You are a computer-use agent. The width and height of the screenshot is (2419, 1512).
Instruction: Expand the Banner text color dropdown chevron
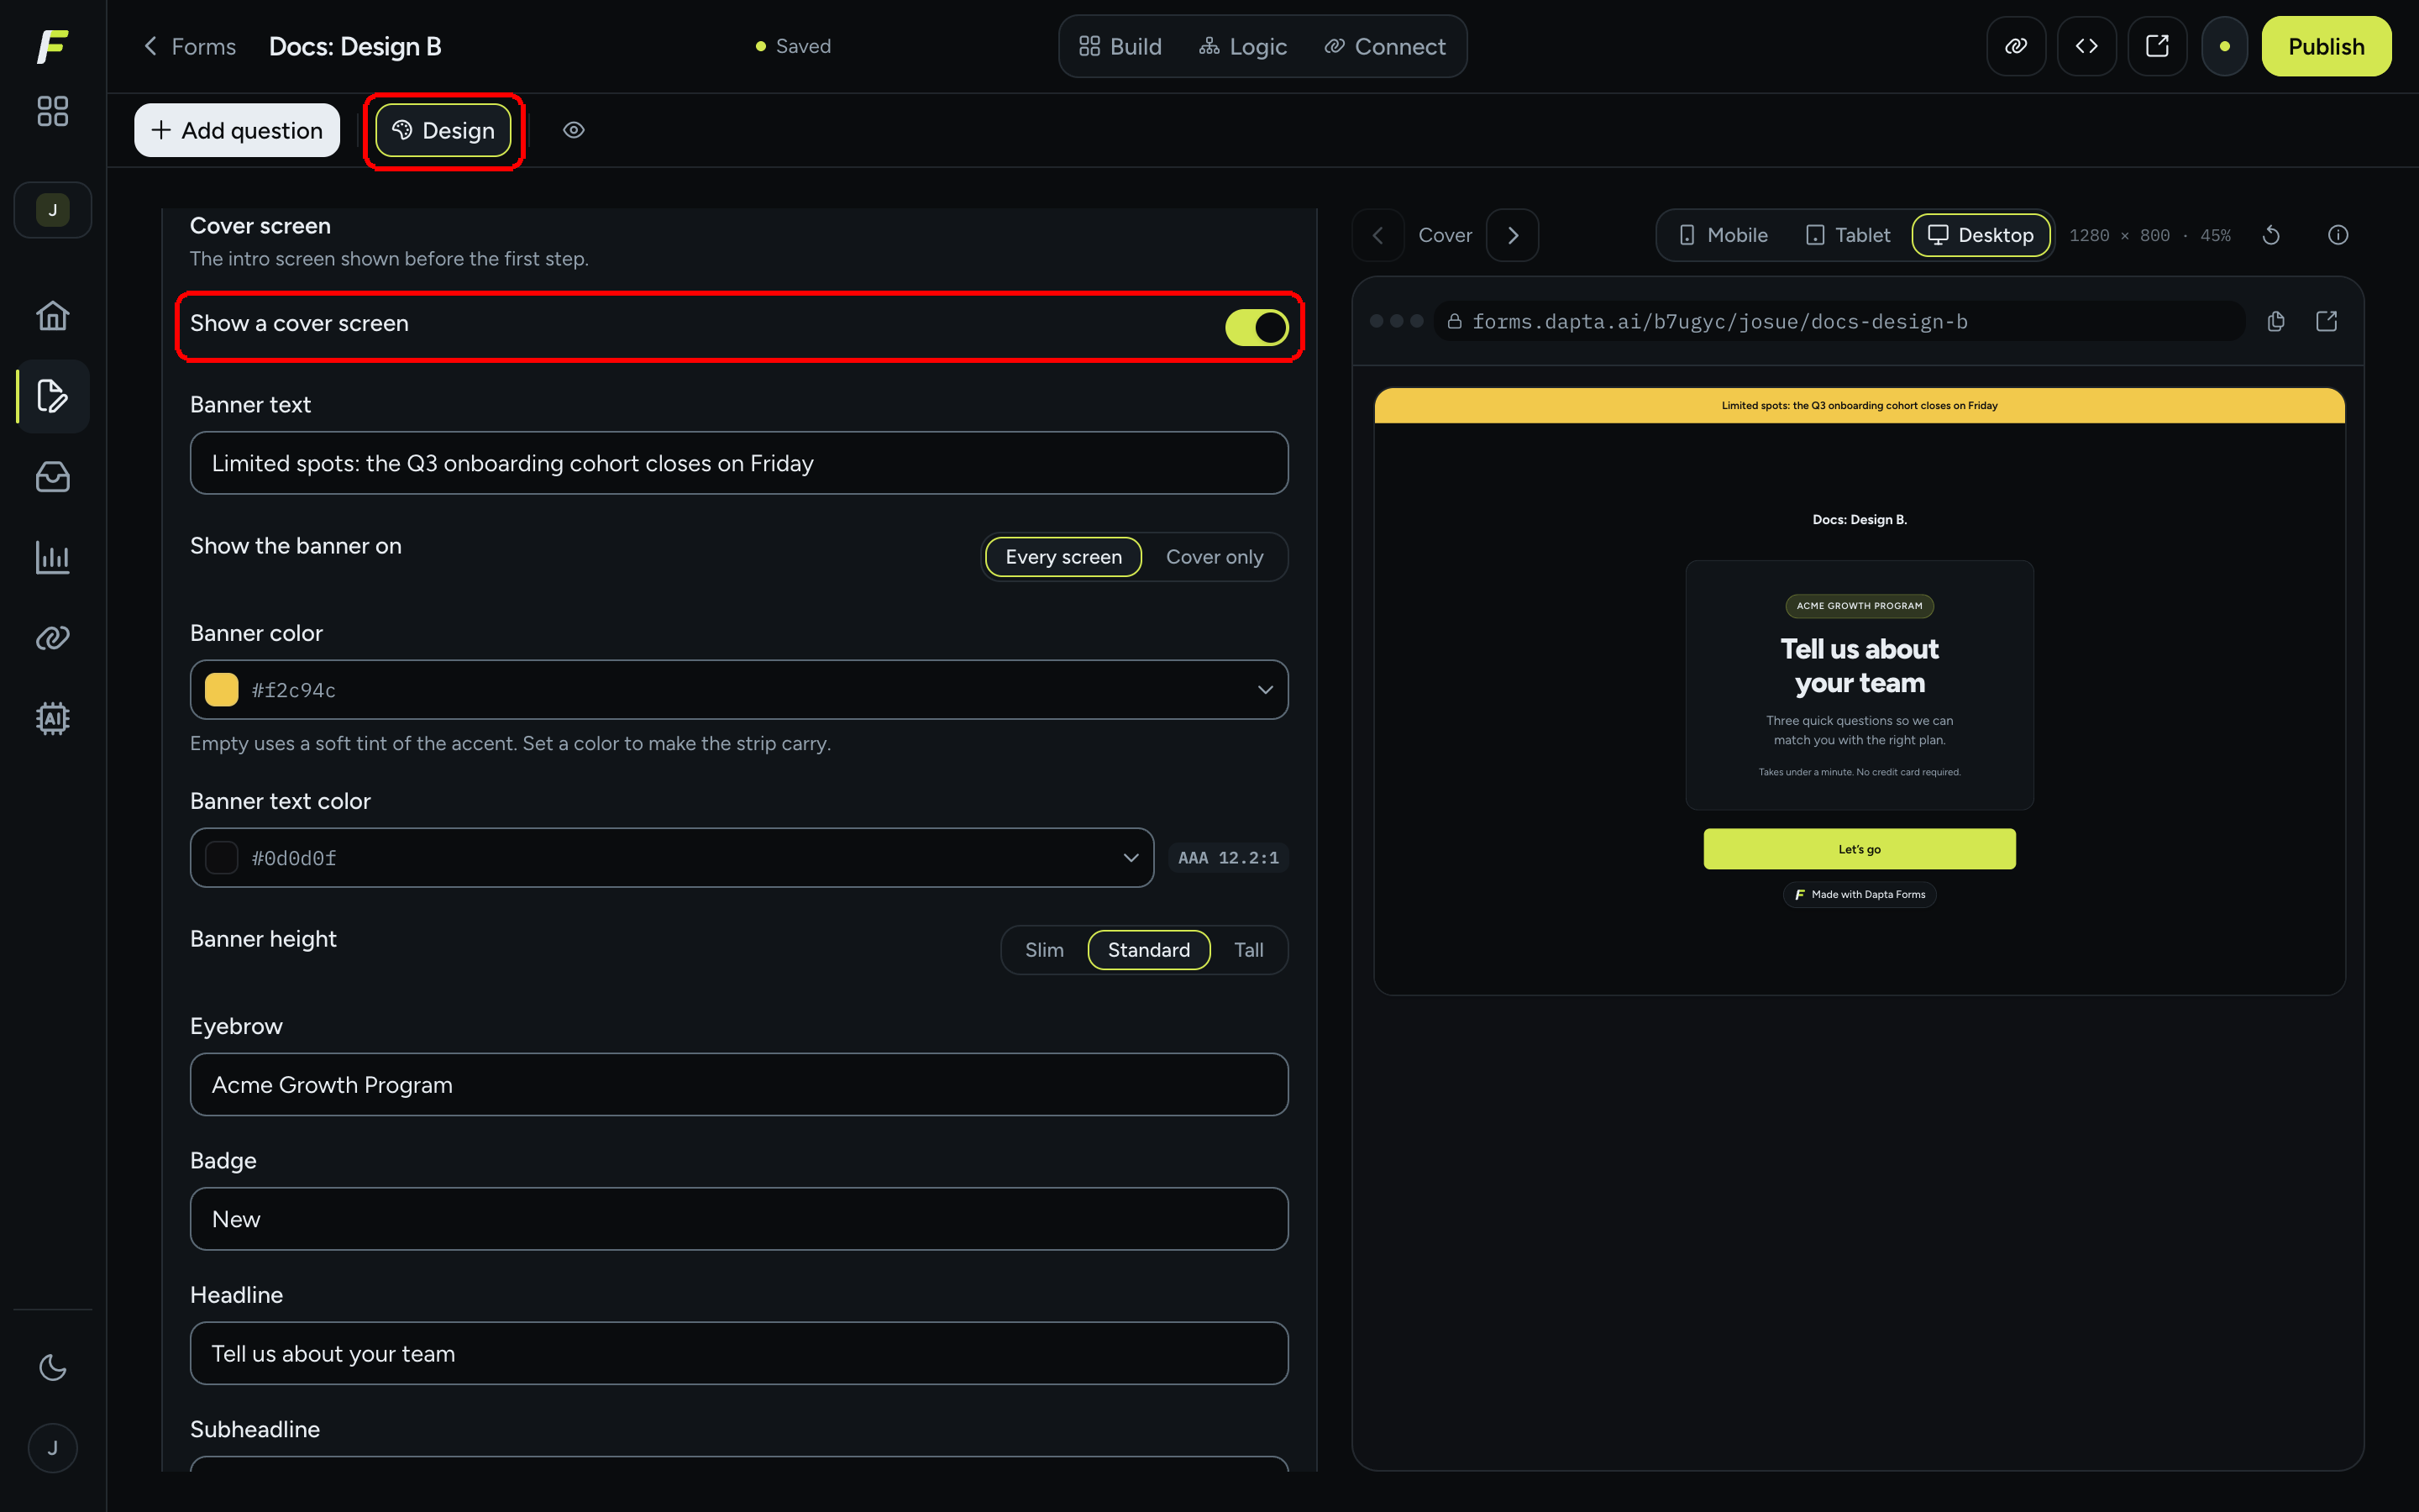pyautogui.click(x=1131, y=858)
